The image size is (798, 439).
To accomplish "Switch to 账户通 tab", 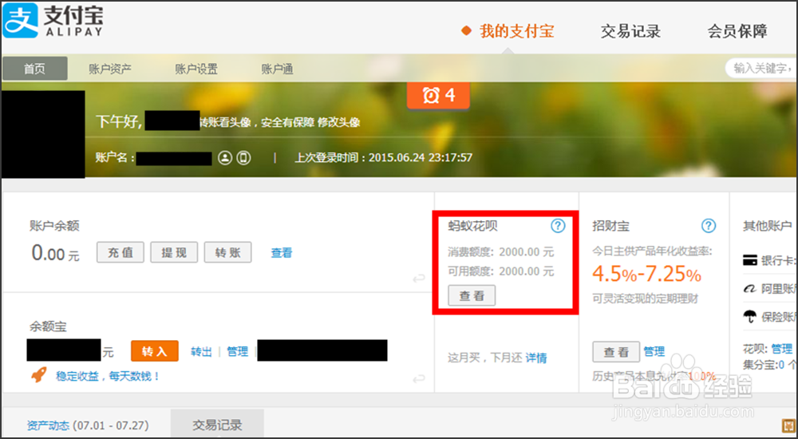I will (x=278, y=69).
